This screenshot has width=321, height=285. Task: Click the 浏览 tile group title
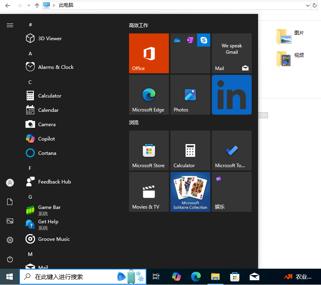[134, 123]
